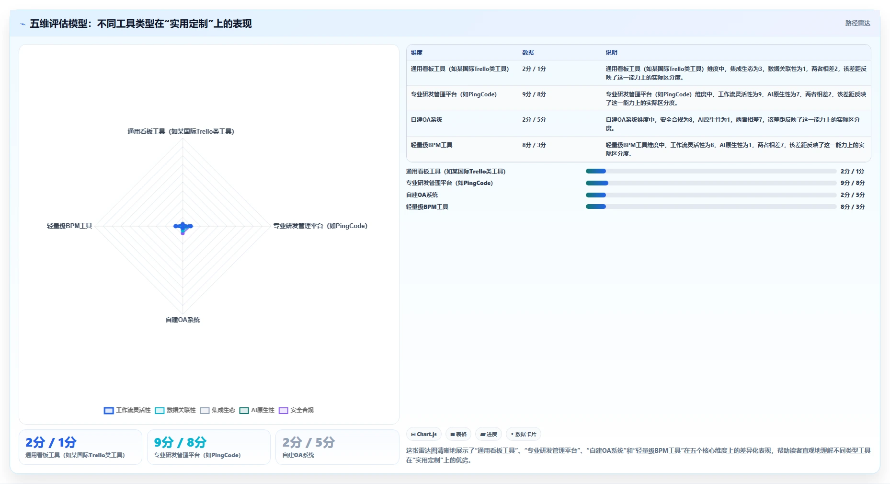The width and height of the screenshot is (890, 484).
Task: Click radar axis label 通用看板工具
Action: click(x=181, y=131)
